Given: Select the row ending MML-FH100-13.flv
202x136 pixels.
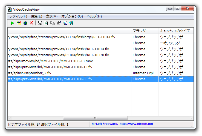Looking at the screenshot, I should [x=100, y=67].
